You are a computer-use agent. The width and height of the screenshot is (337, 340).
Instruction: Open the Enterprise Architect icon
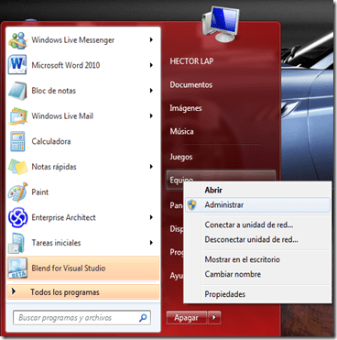(18, 217)
